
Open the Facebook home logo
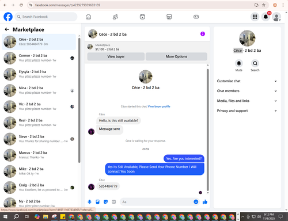(8, 17)
